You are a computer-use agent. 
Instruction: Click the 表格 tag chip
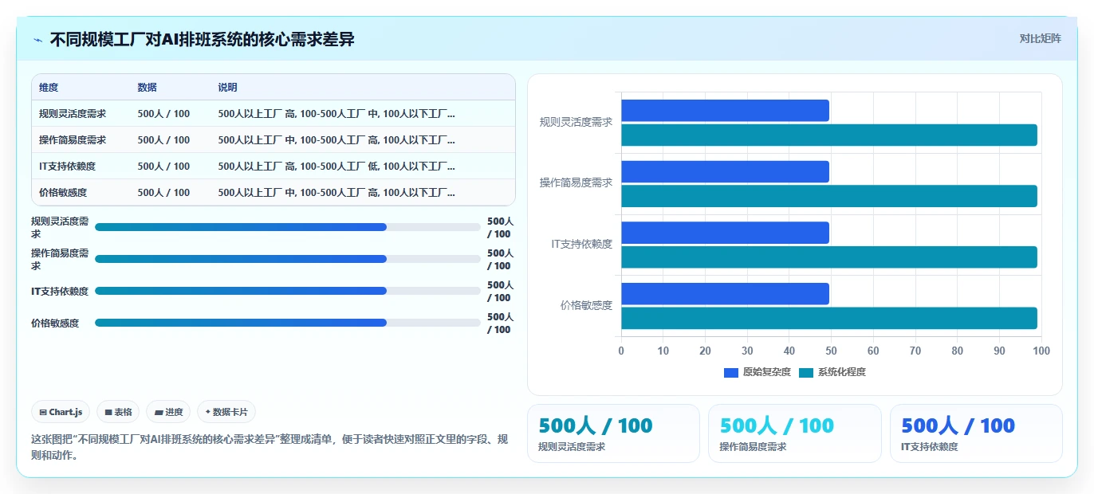(x=118, y=412)
